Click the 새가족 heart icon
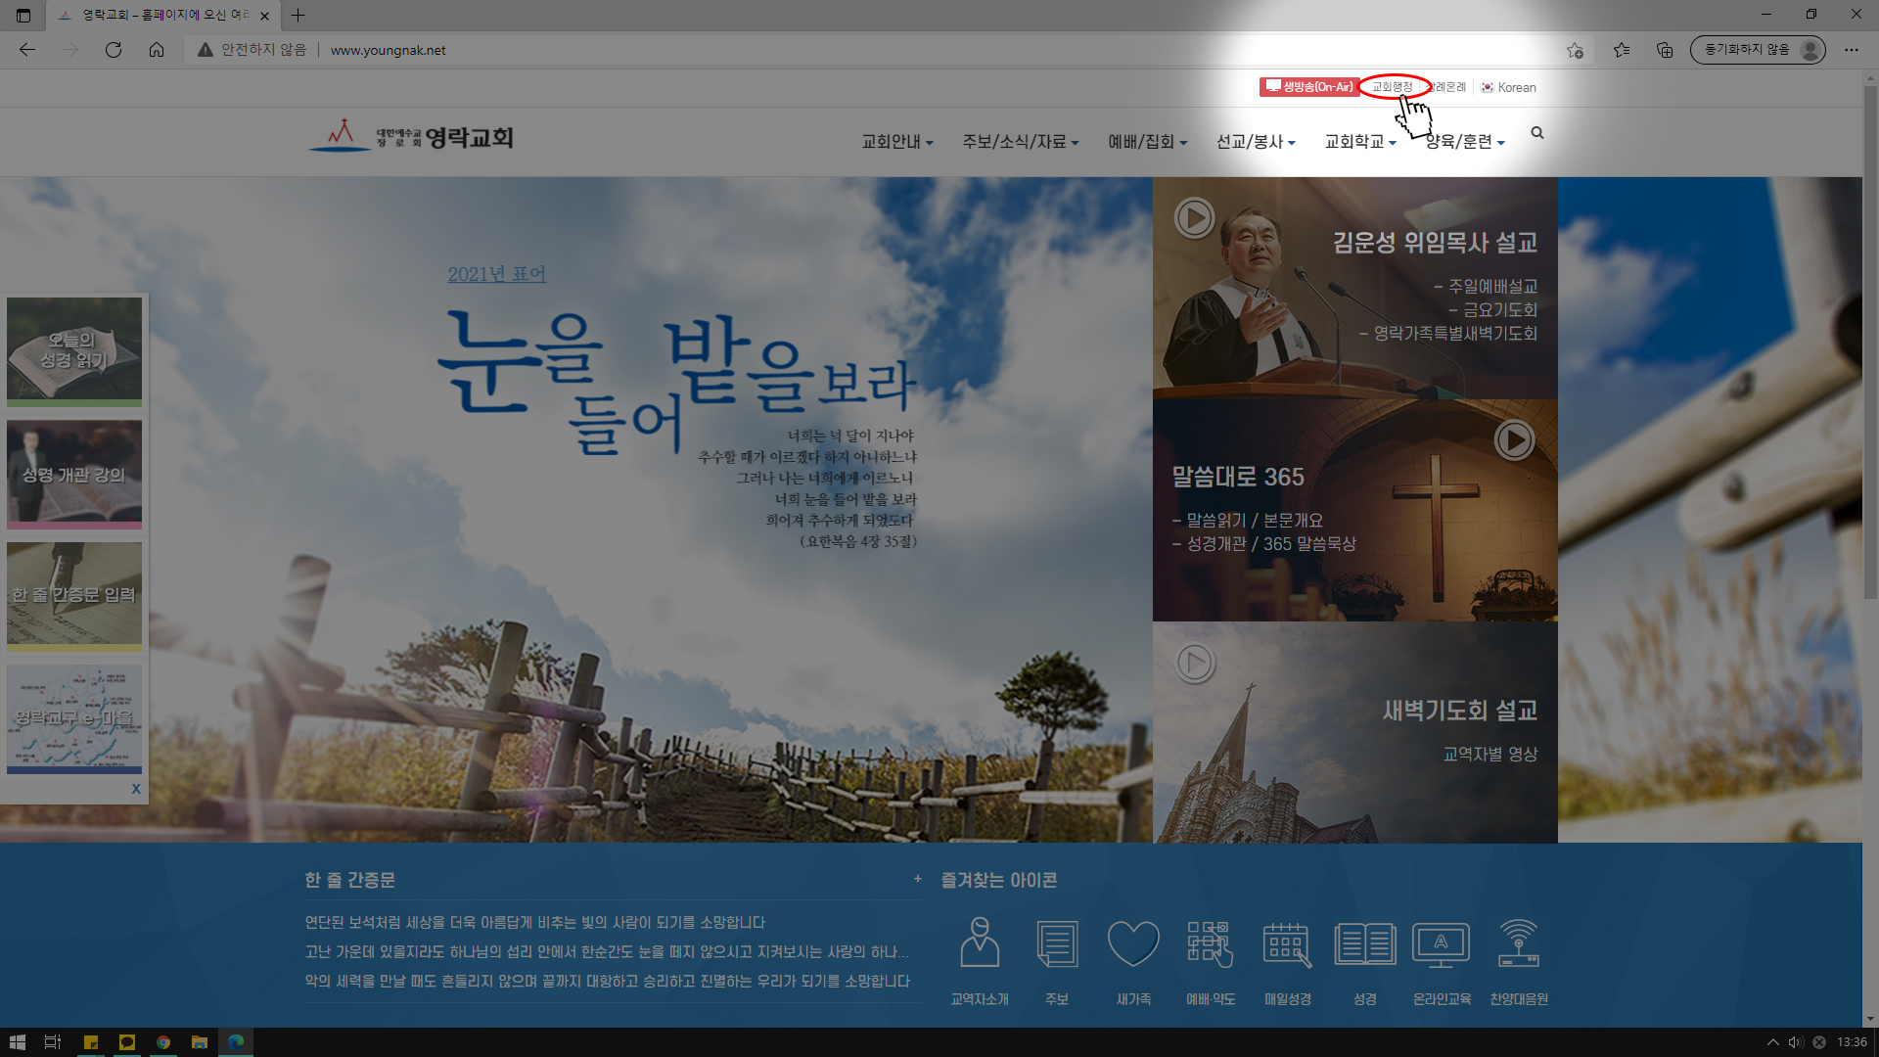 point(1133,942)
